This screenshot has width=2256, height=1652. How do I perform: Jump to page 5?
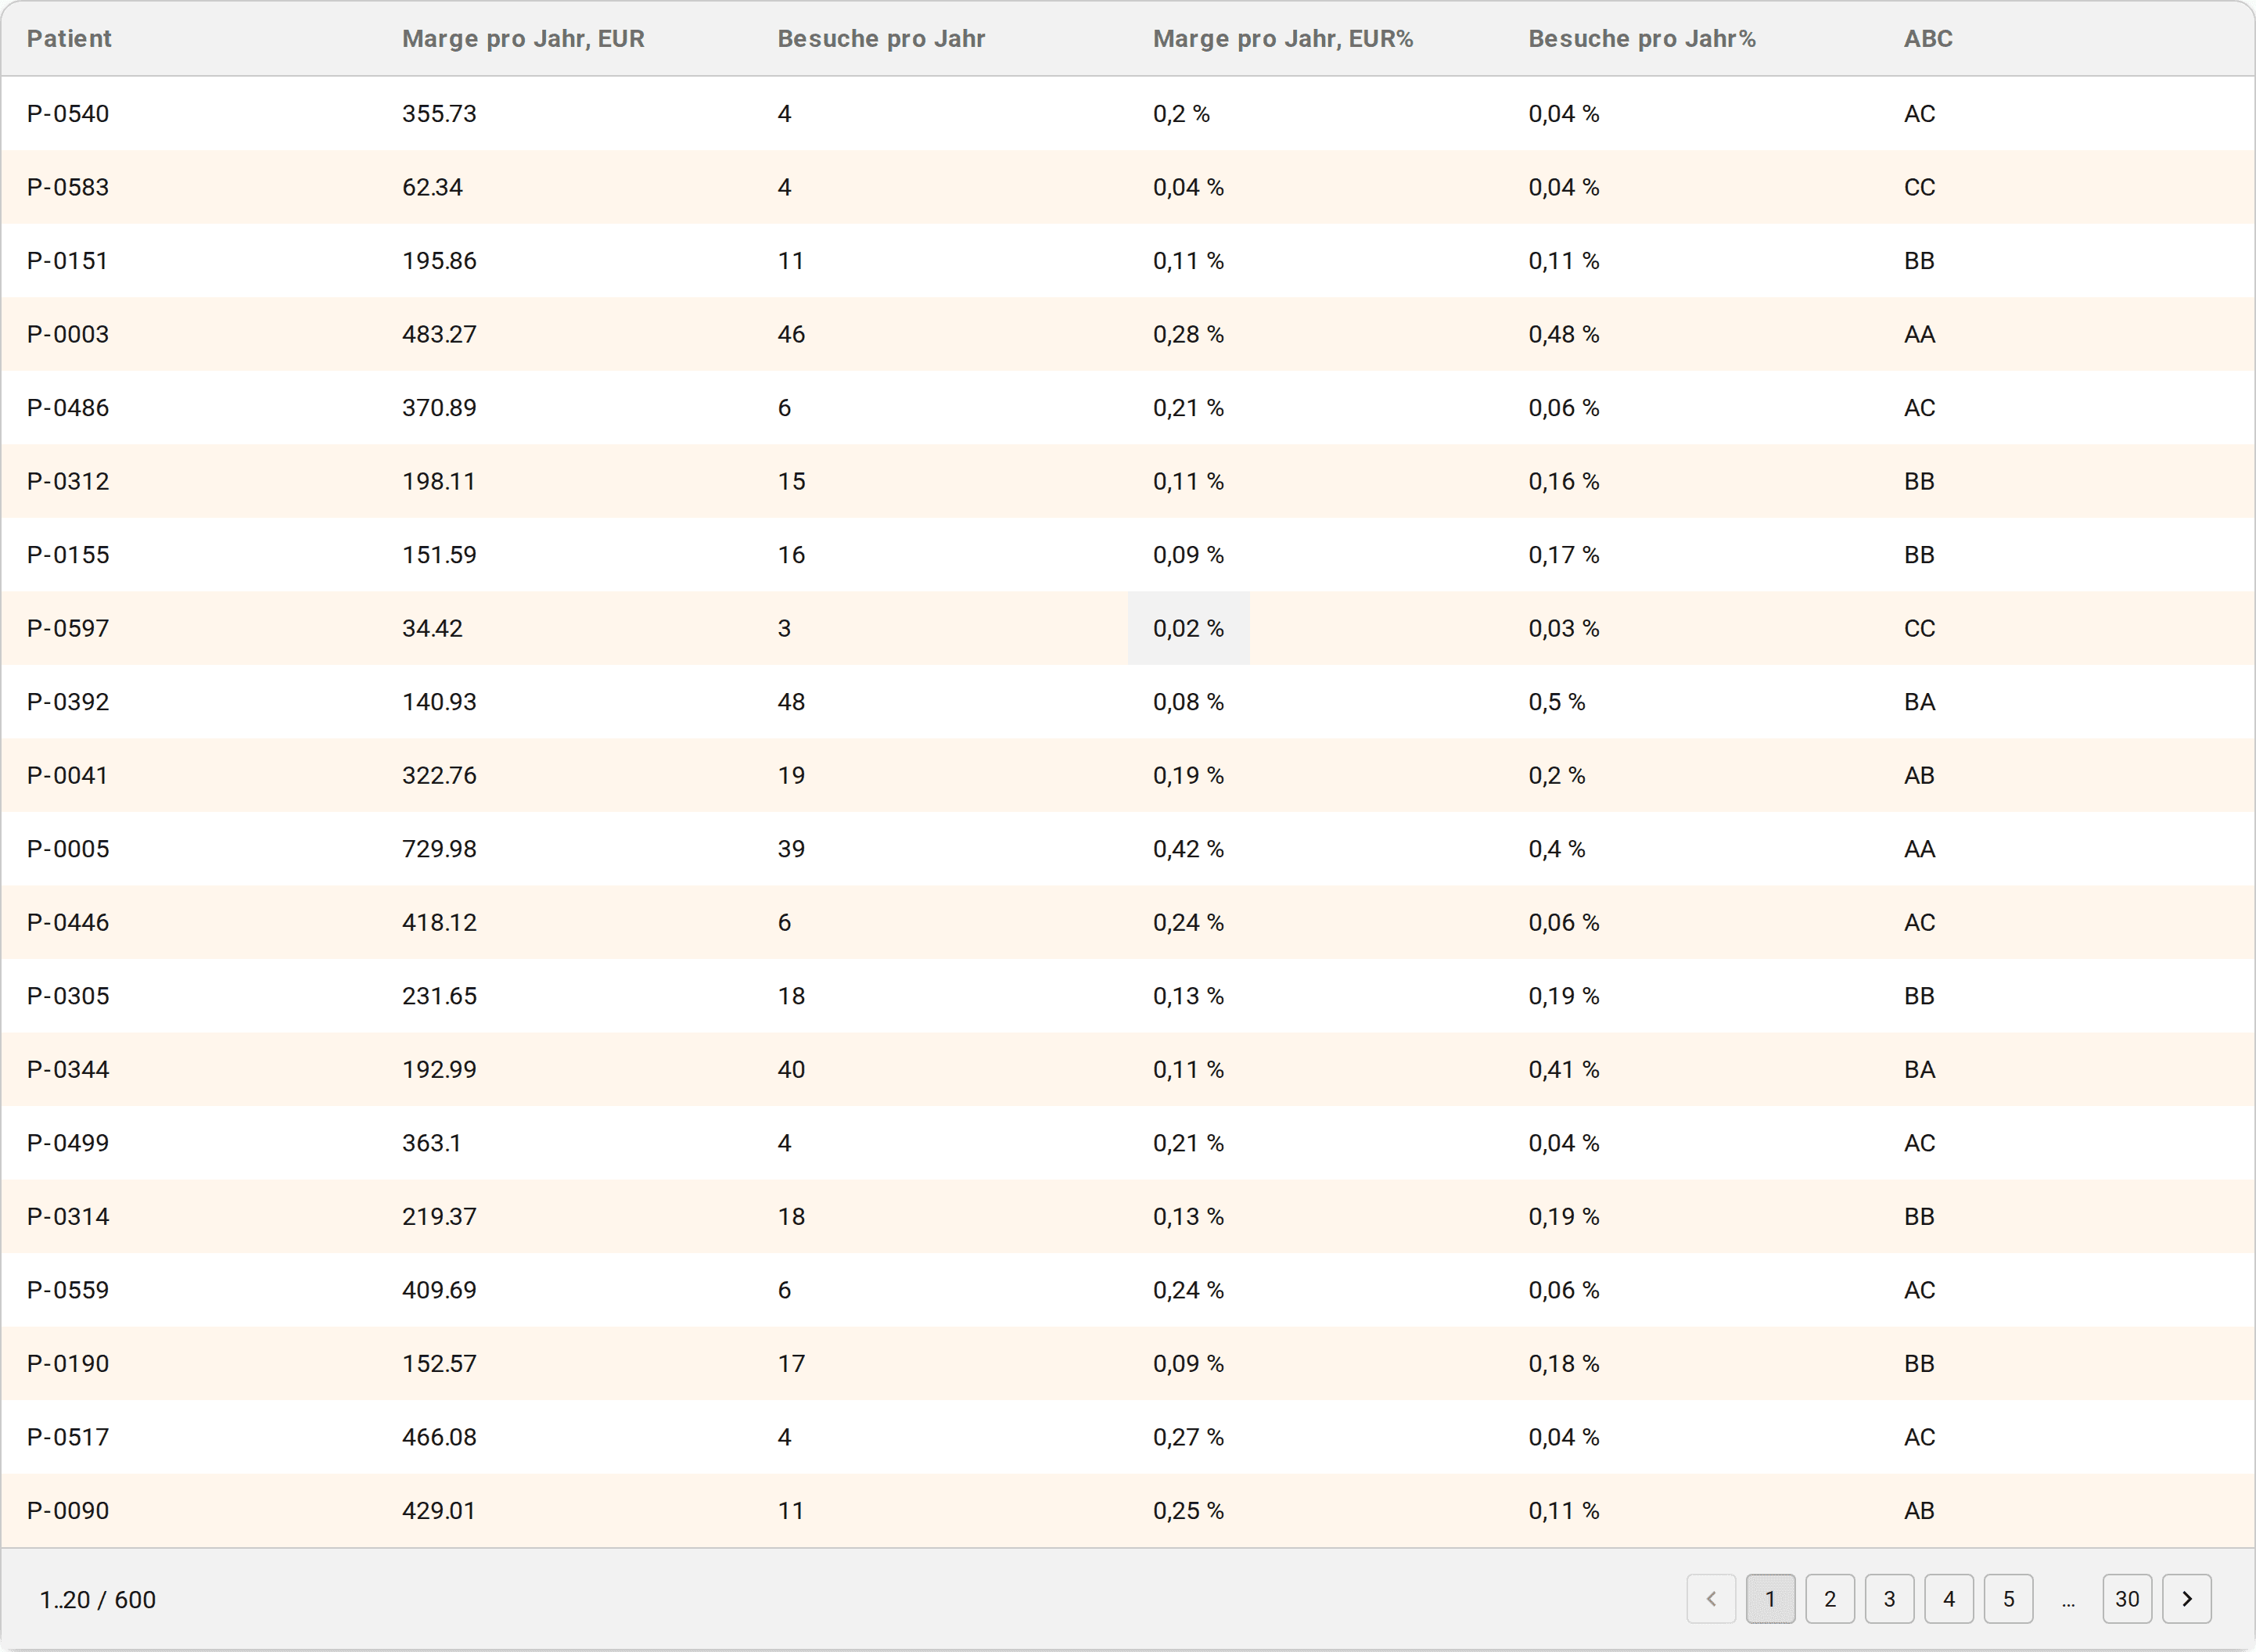click(2008, 1599)
